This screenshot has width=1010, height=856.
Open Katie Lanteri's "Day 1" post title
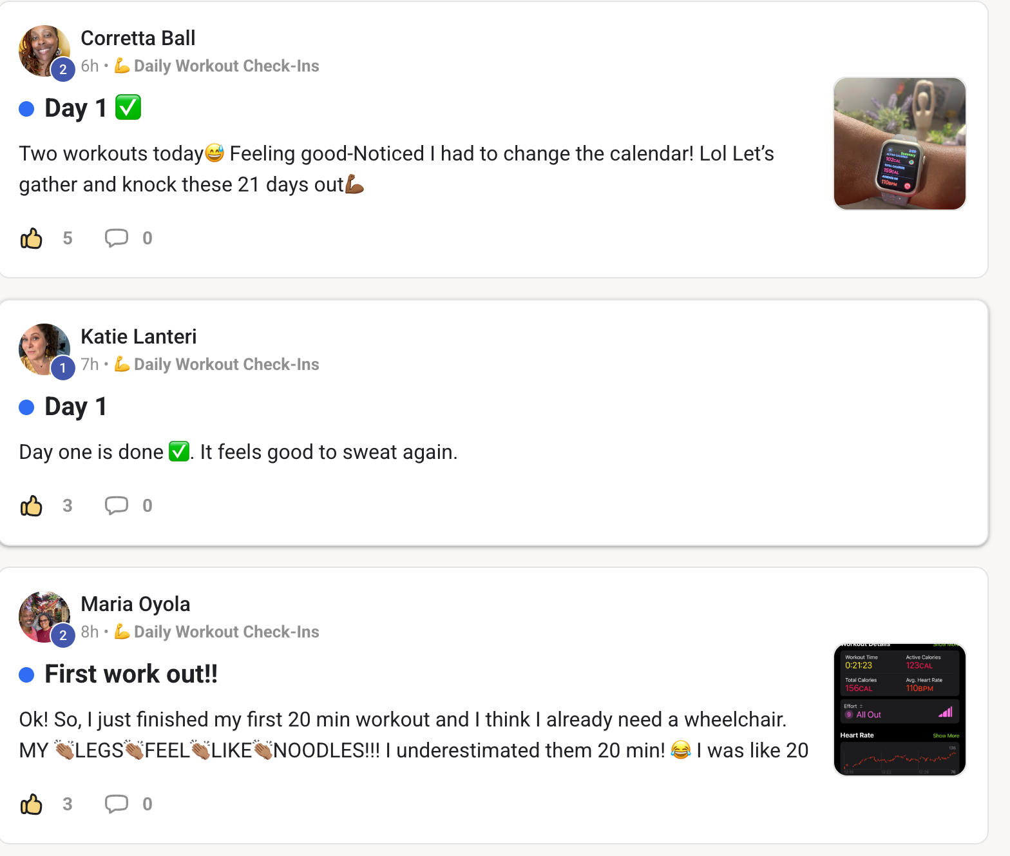click(75, 407)
